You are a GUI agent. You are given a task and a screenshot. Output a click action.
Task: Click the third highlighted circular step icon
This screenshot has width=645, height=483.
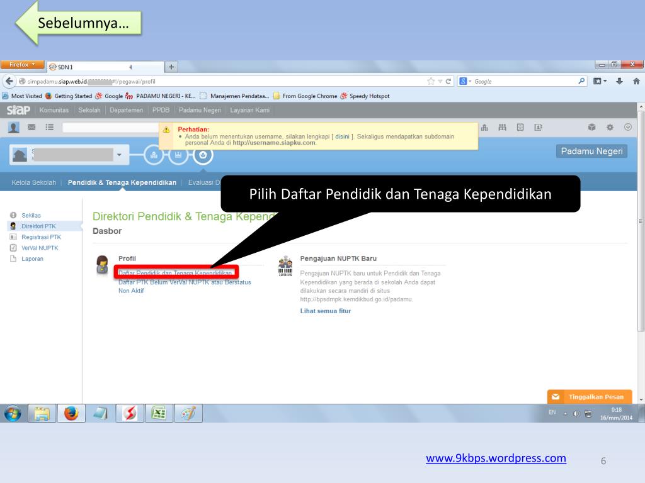click(203, 155)
